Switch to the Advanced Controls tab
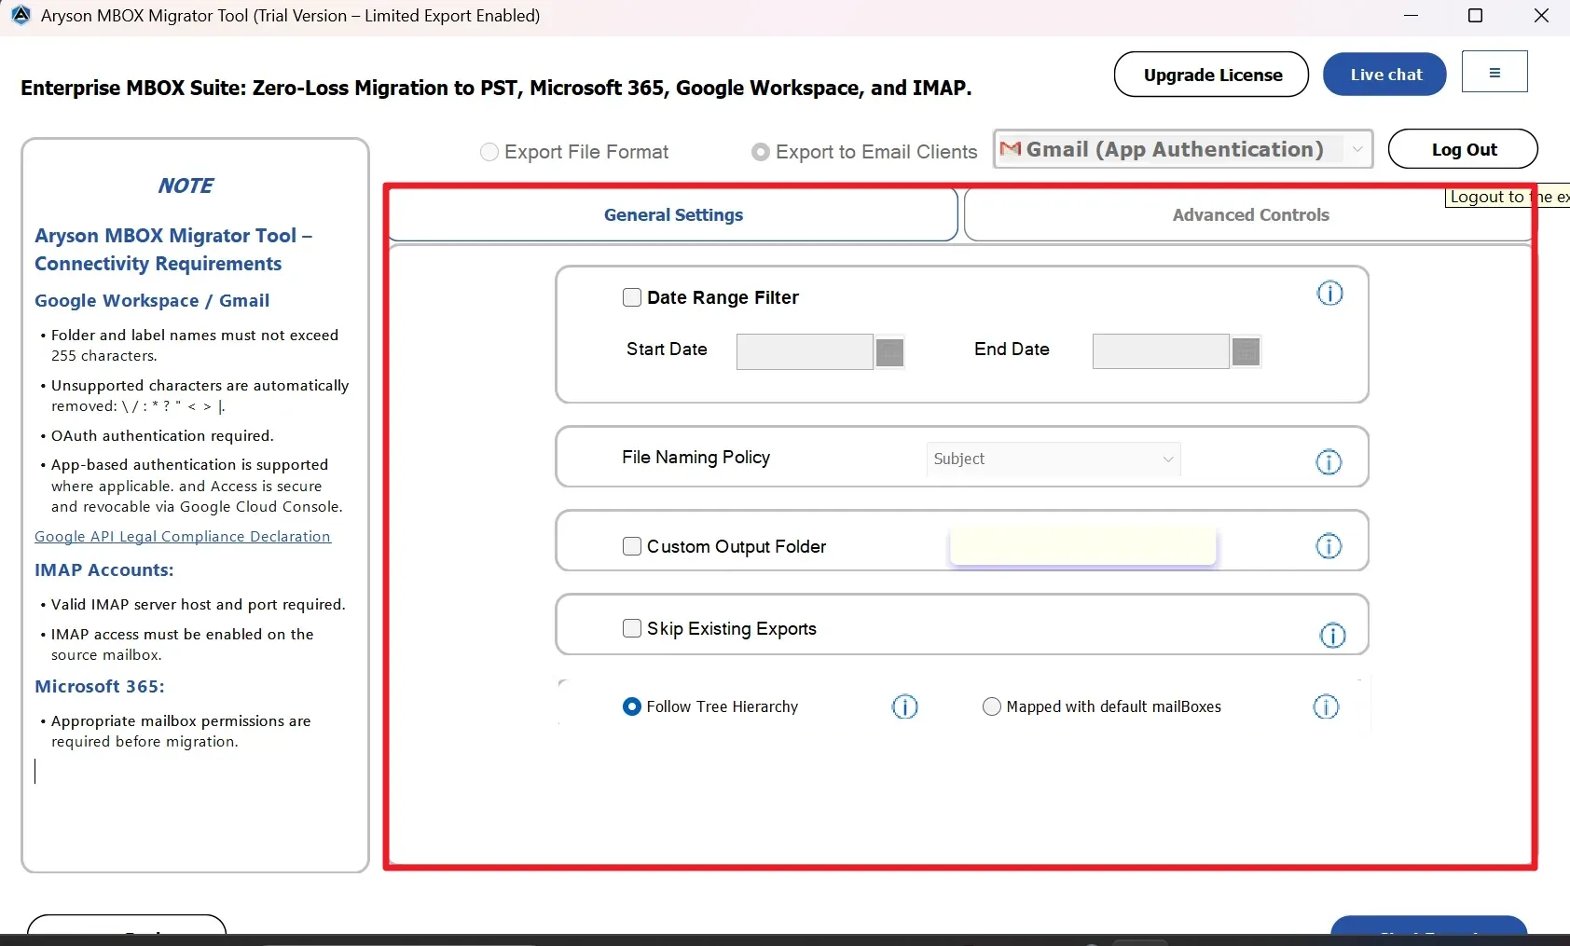Viewport: 1570px width, 946px height. pyautogui.click(x=1250, y=214)
